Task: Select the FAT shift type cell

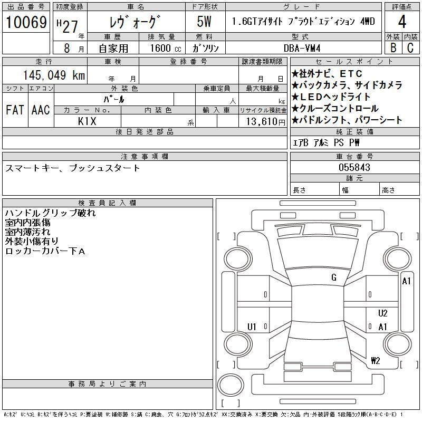Action: [14, 110]
